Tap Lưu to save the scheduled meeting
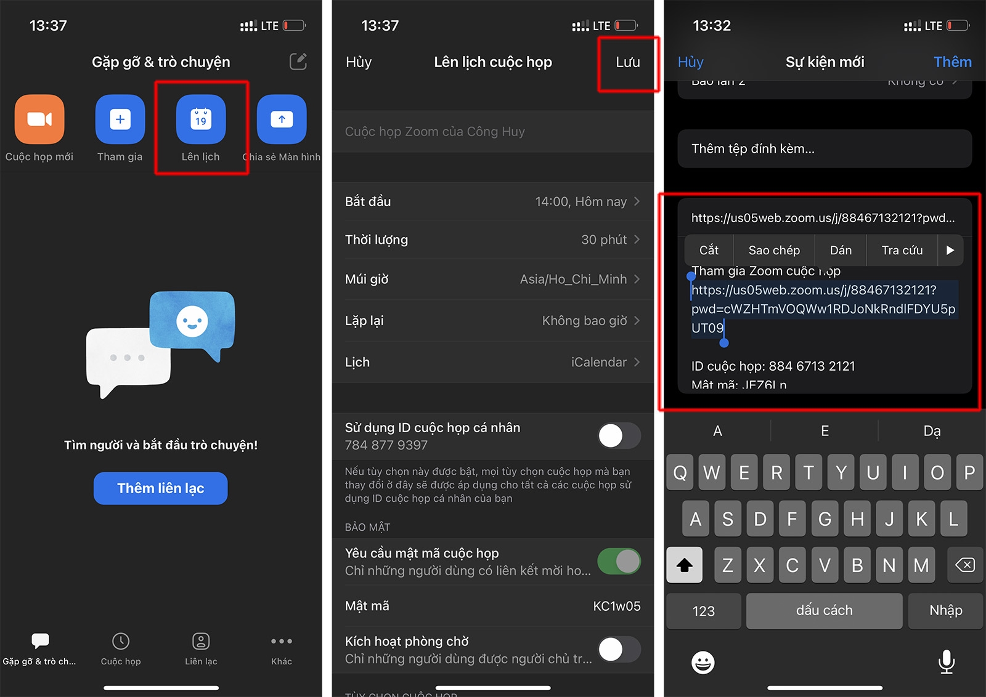This screenshot has width=986, height=697. coord(628,62)
